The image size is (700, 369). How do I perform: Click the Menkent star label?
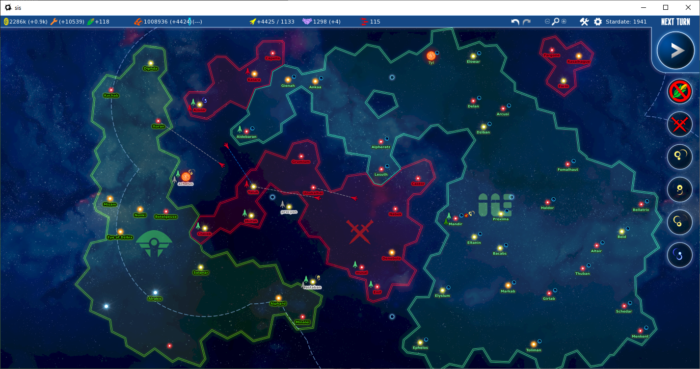click(x=640, y=336)
